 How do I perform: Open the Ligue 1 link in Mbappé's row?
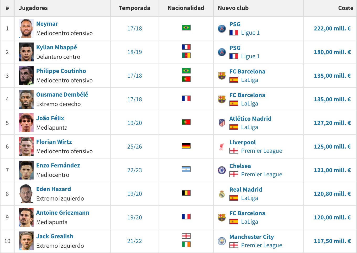250,56
